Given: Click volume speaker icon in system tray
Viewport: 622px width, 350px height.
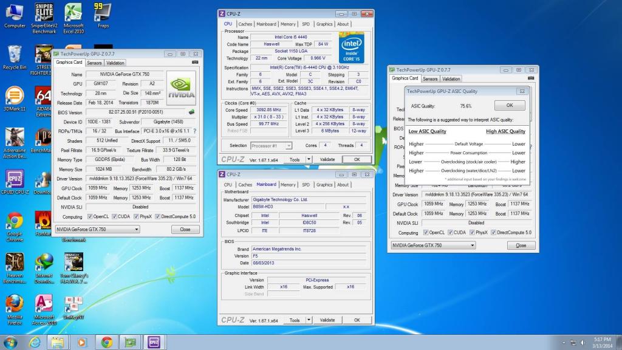Looking at the screenshot, I should (x=583, y=343).
